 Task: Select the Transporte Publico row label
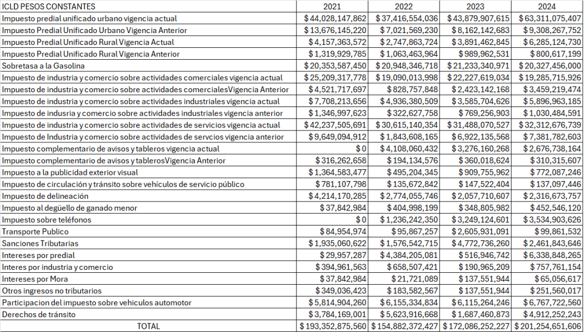point(35,232)
